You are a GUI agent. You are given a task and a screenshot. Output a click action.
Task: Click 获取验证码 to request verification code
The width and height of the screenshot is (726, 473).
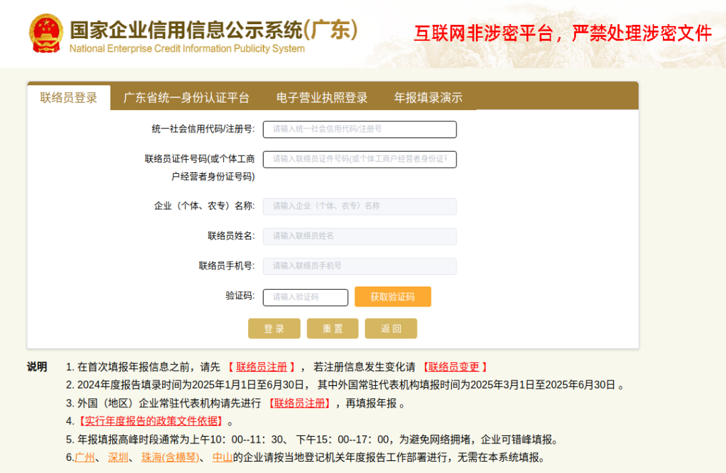pyautogui.click(x=393, y=296)
